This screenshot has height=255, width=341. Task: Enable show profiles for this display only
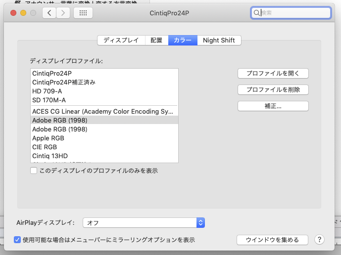click(34, 170)
